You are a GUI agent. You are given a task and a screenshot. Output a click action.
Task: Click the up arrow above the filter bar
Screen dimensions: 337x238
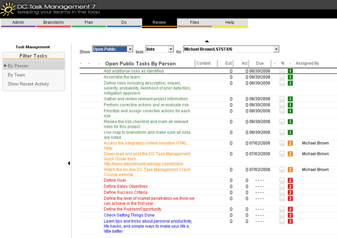point(207,41)
